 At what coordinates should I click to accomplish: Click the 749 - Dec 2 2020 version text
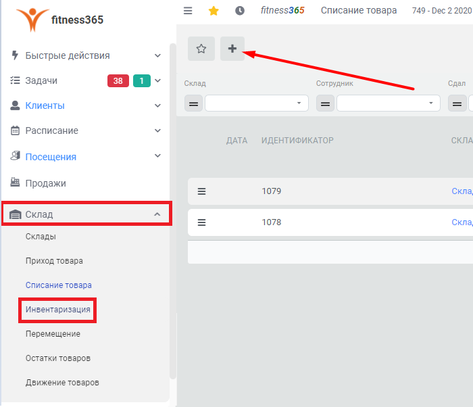pos(442,11)
